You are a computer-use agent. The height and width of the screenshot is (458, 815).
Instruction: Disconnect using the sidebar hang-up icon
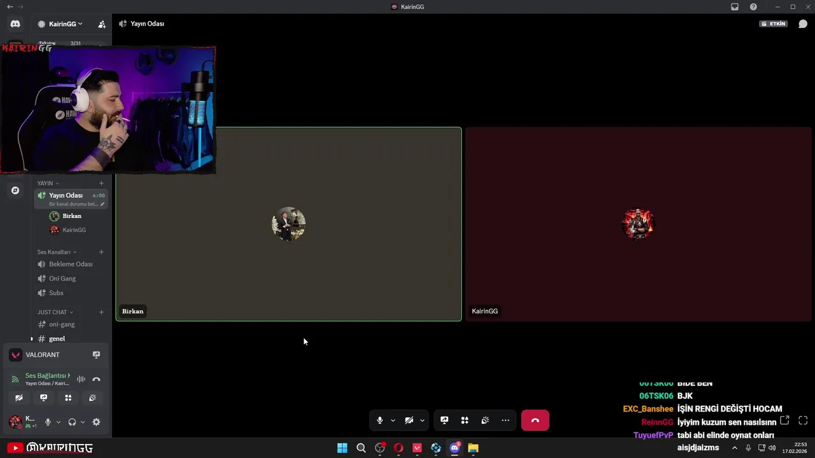[96, 379]
